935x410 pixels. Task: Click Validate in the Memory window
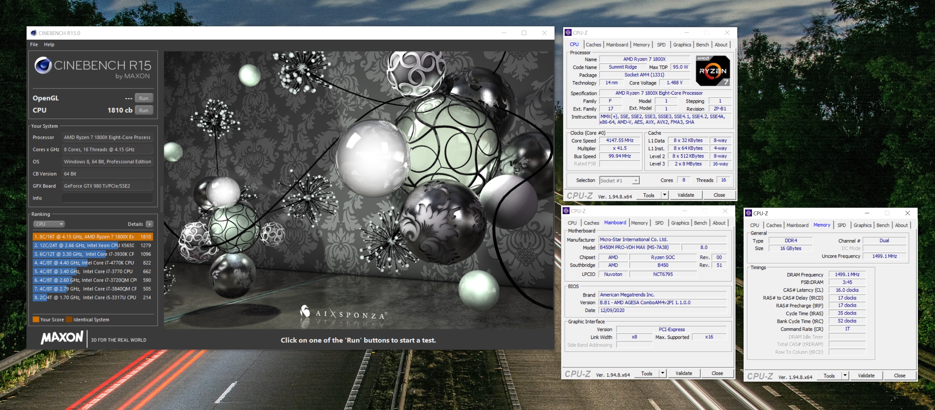[x=866, y=376]
